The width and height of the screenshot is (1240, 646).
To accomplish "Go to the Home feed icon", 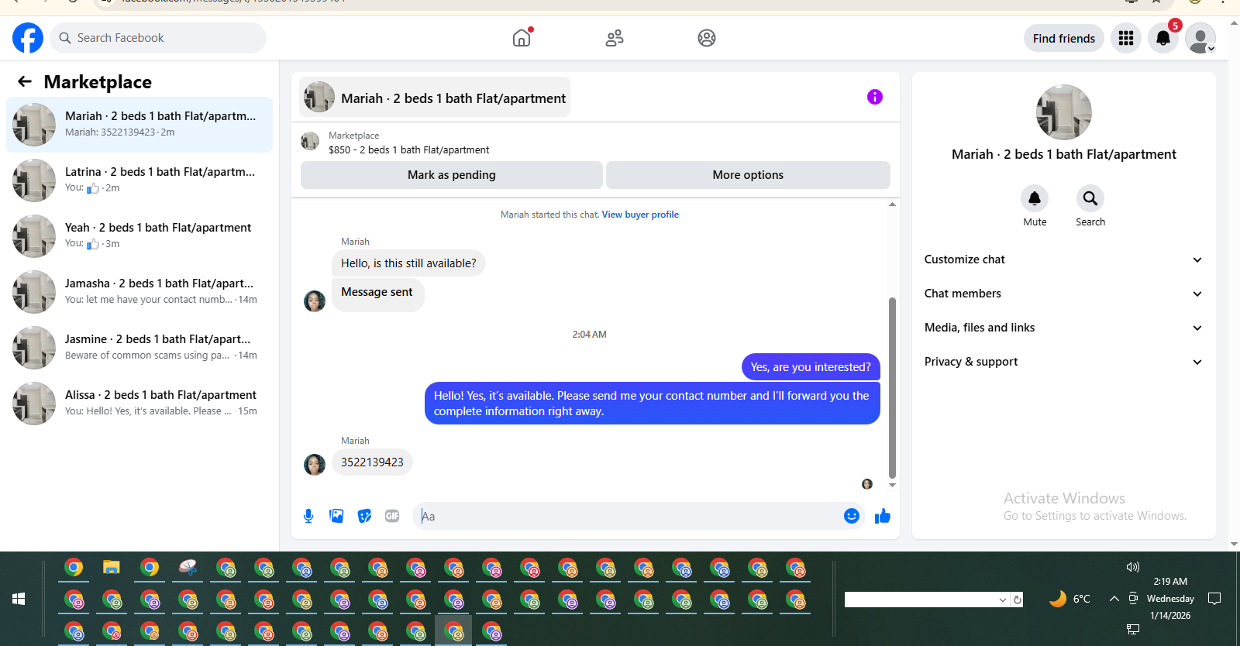I will [522, 38].
